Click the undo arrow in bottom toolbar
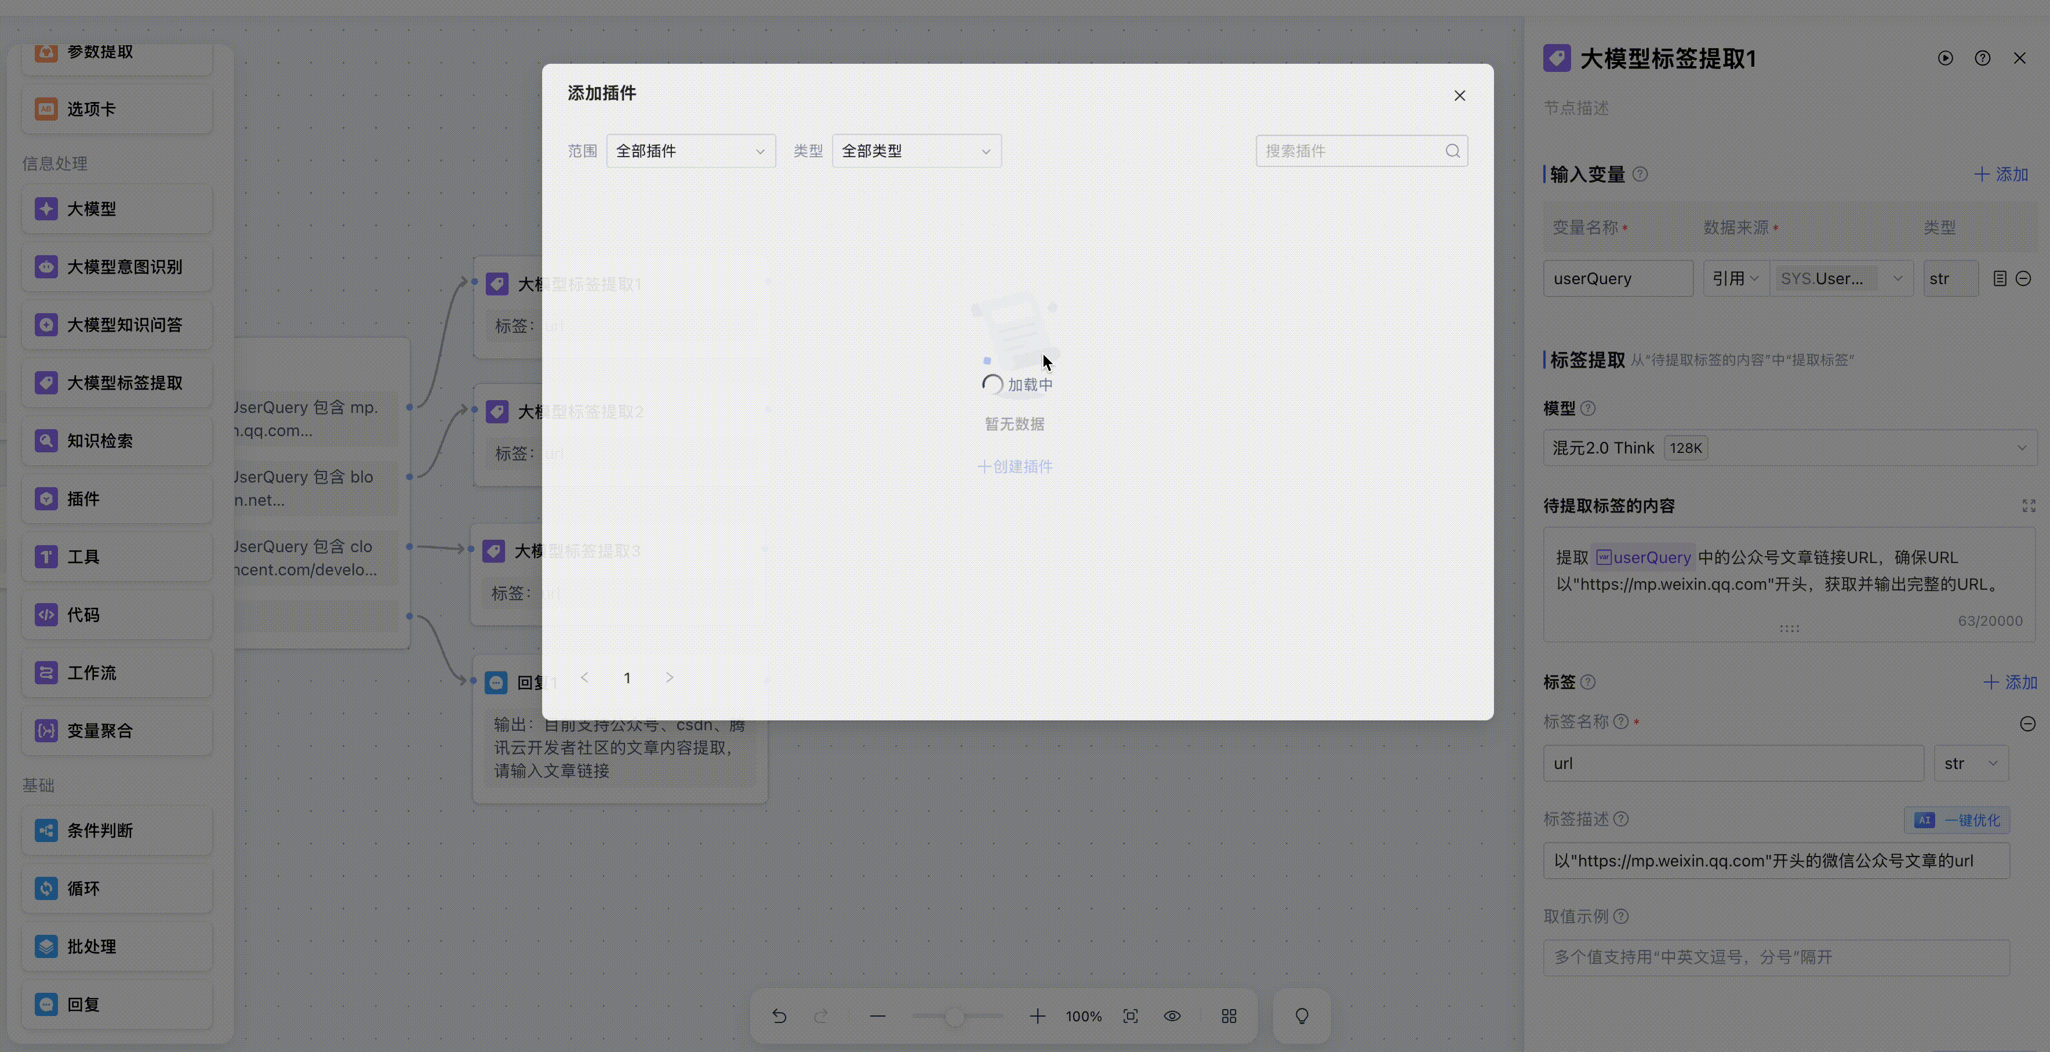The width and height of the screenshot is (2050, 1052). 779,1016
